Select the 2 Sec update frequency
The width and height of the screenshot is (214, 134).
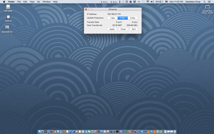(x=123, y=18)
